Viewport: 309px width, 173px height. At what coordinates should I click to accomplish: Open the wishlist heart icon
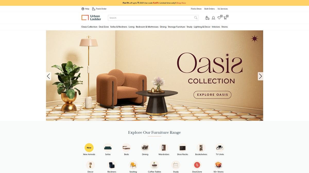pos(219,18)
